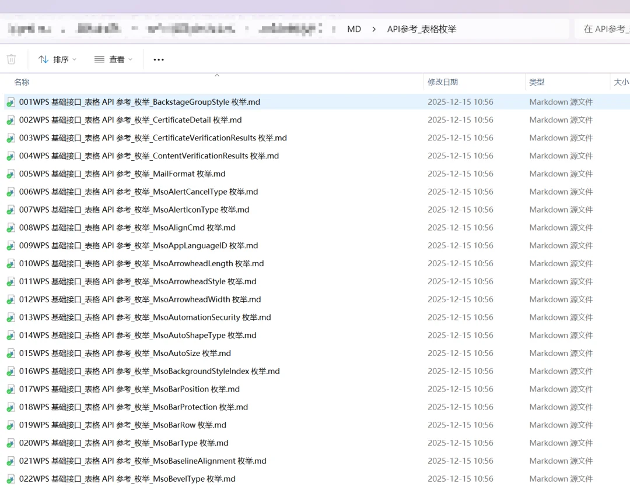Click the Delete trash can icon

11,59
